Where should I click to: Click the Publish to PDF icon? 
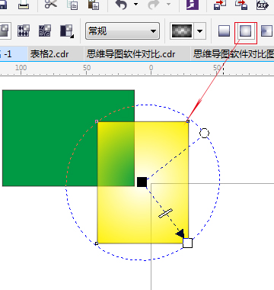(263, 5)
